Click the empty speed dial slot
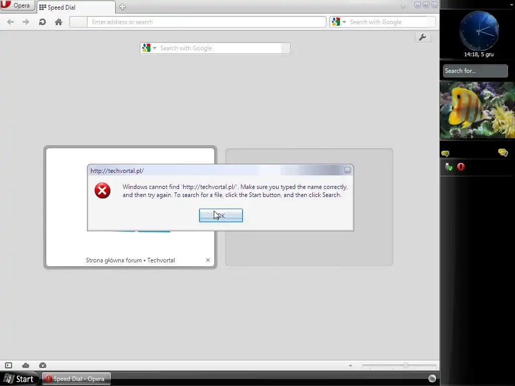The height and width of the screenshot is (386, 515). click(309, 248)
